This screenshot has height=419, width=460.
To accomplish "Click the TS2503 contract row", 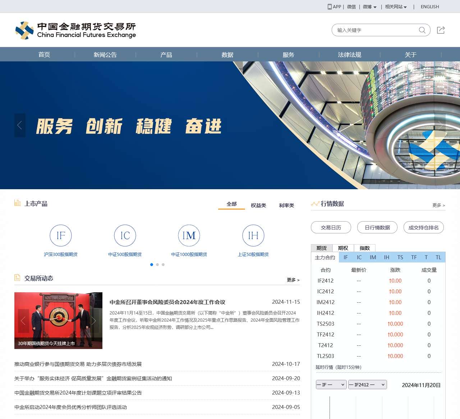I will pos(378,324).
